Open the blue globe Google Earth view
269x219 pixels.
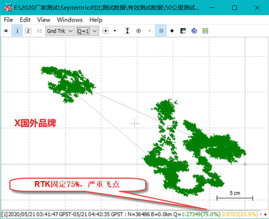pyautogui.click(x=194, y=31)
